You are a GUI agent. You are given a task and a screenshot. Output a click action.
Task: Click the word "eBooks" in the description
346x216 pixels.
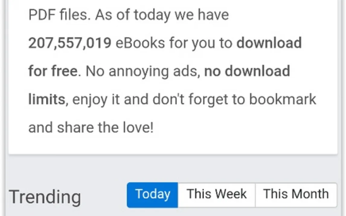click(140, 43)
